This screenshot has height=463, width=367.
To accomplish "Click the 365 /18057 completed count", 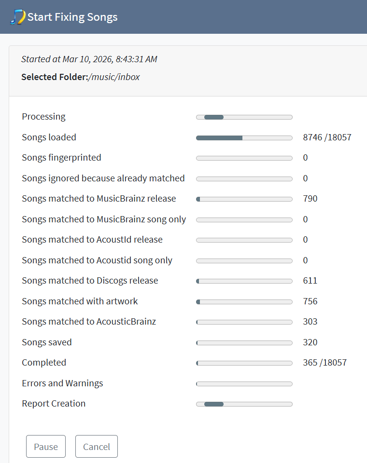I will pos(325,363).
